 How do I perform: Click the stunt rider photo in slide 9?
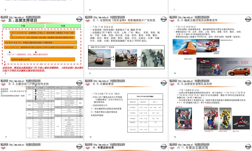(126, 58)
